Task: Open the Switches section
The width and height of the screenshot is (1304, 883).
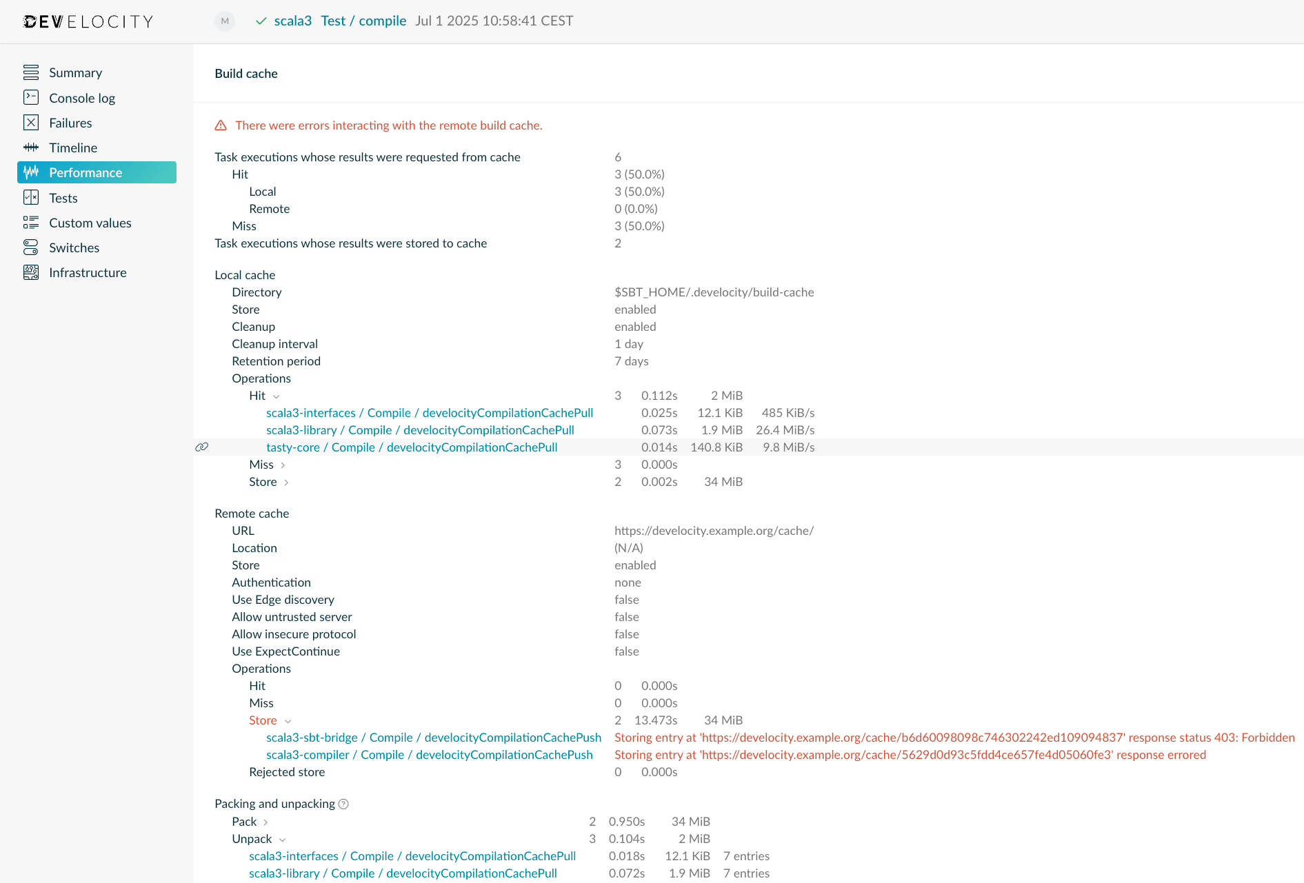Action: click(74, 247)
